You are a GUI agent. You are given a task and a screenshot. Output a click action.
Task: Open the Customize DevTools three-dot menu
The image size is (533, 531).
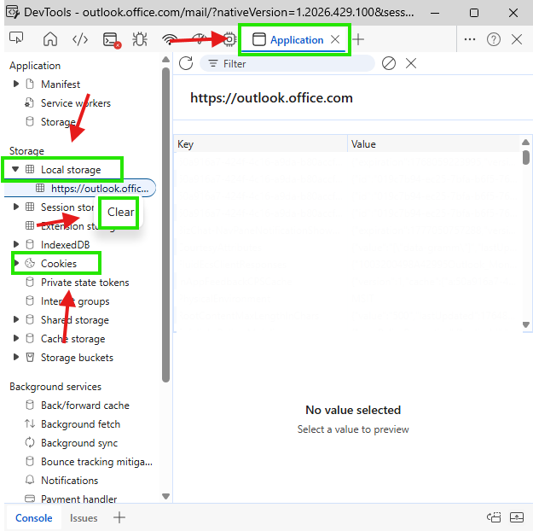pos(469,39)
